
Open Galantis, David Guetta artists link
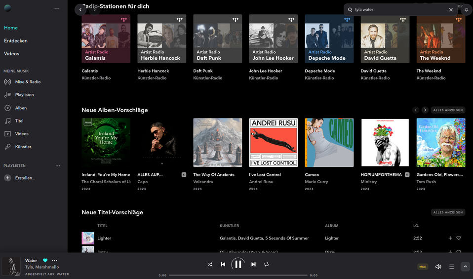pos(264,239)
